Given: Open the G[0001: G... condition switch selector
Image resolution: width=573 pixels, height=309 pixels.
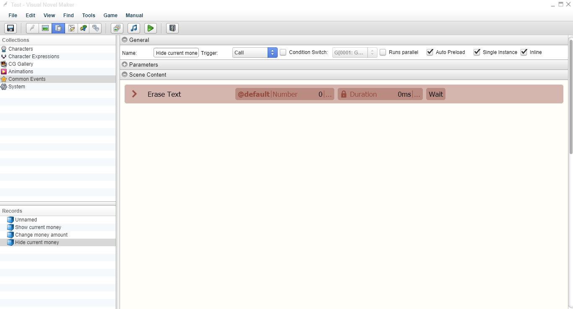Looking at the screenshot, I should click(x=355, y=53).
